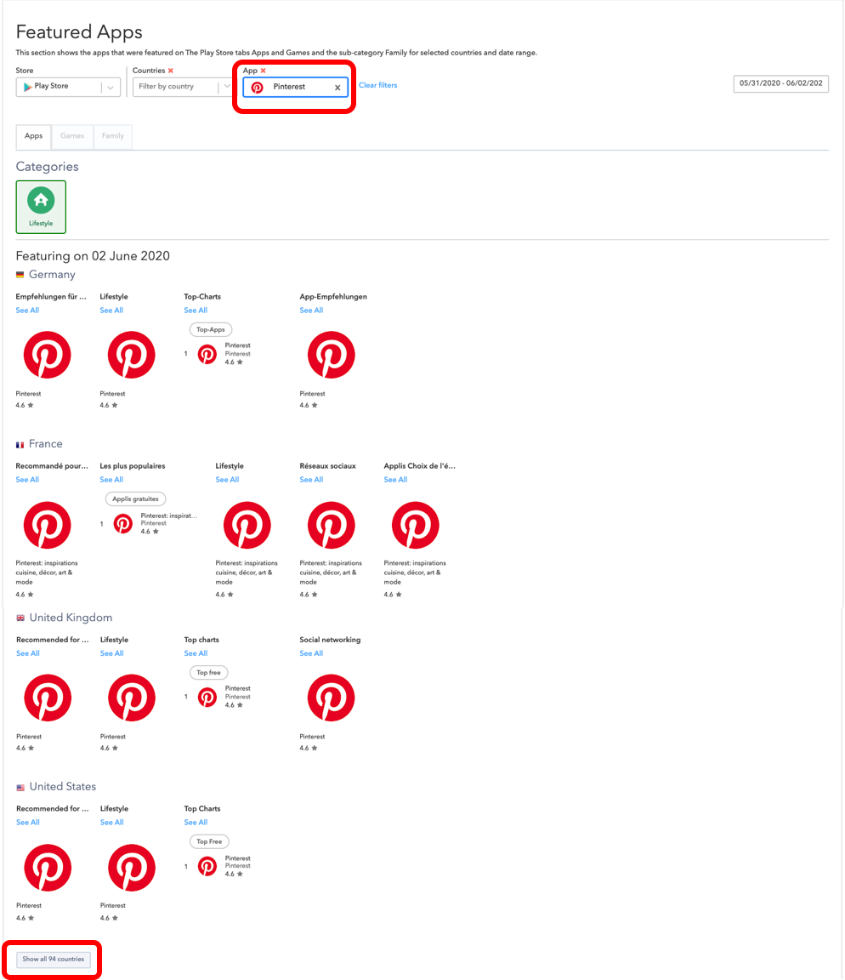Viewport: 845px width, 980px height.
Task: Open See All under Empfehlungen für
Action: click(27, 311)
